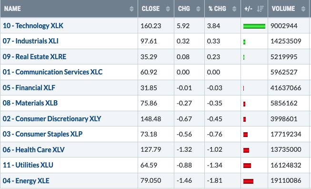Open the Energy XLE sector link
Screen dimensions: 311x189
[x=26, y=181]
